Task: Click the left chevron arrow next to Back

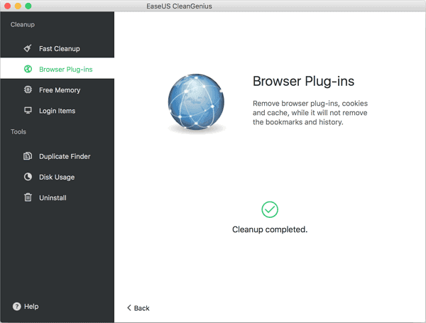Action: pos(129,308)
